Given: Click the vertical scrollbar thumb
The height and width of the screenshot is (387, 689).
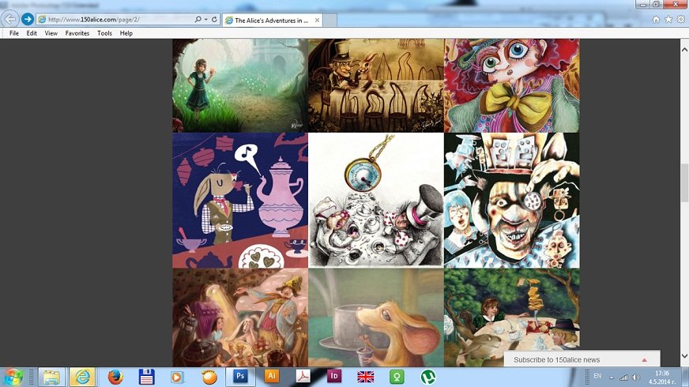Looking at the screenshot, I should tap(684, 182).
